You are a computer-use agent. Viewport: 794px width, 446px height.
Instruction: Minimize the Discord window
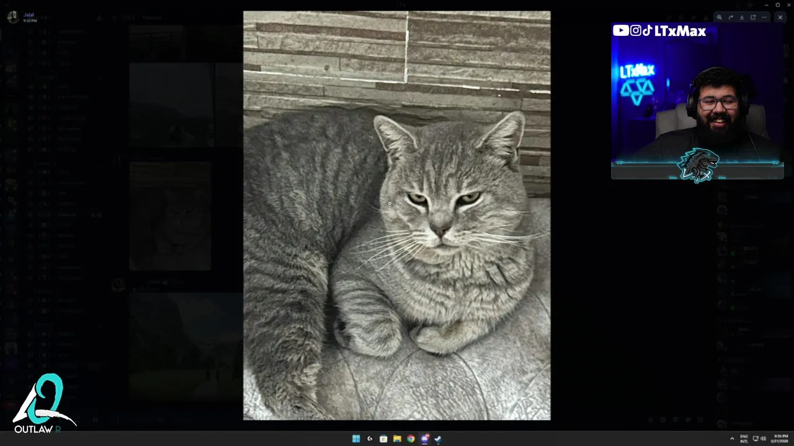767,5
